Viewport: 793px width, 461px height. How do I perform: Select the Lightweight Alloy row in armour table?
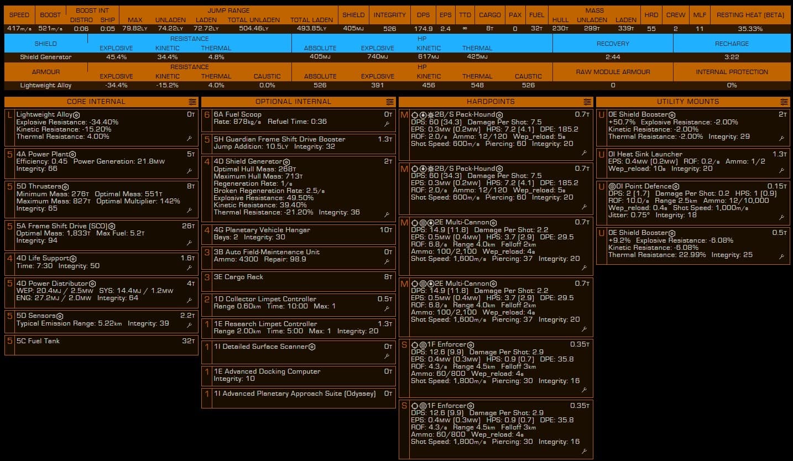pyautogui.click(x=45, y=85)
